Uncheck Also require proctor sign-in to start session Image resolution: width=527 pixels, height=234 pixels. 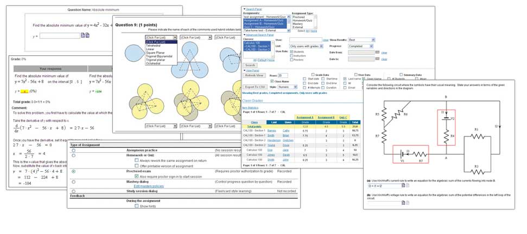(136, 176)
